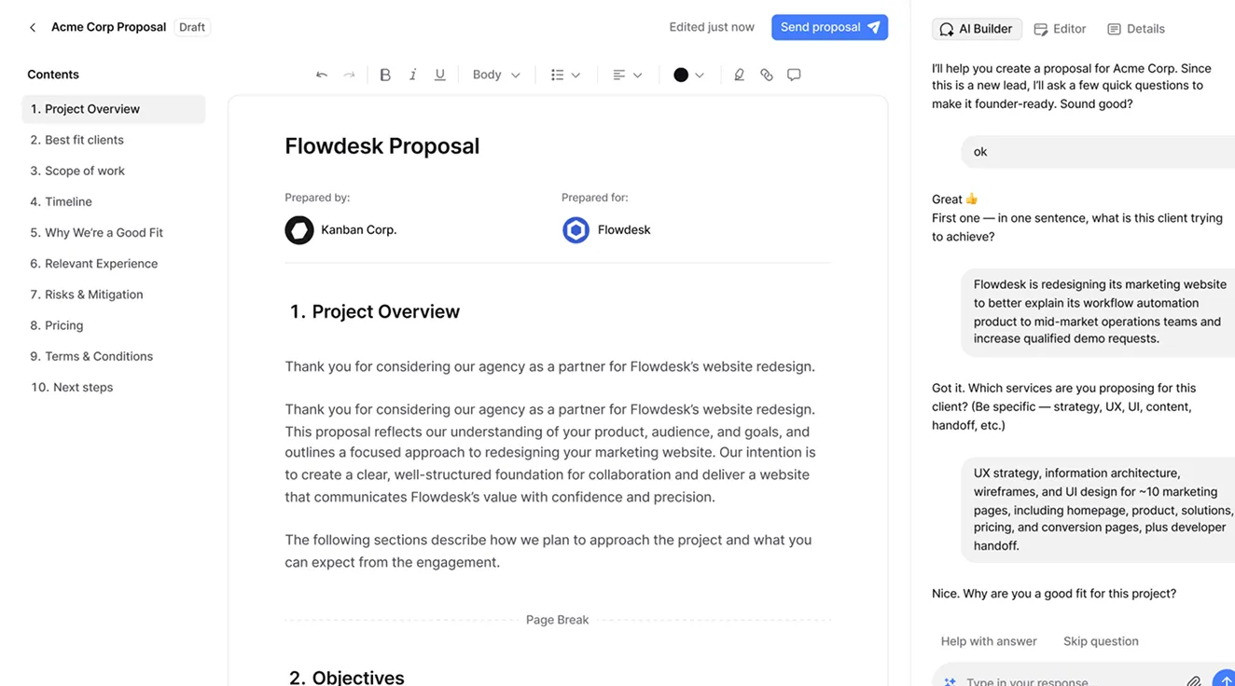
Task: Toggle bold formatting in the toolbar
Action: point(384,74)
